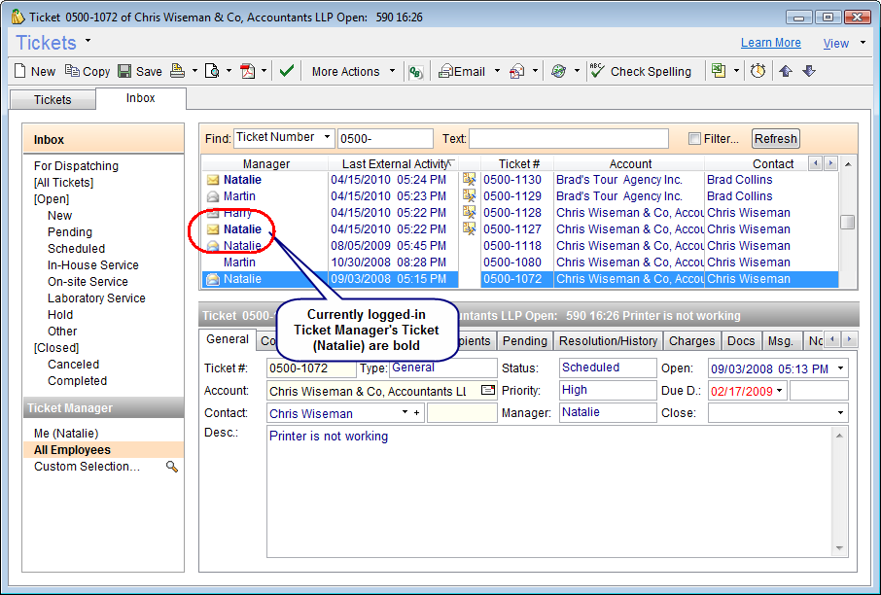Screen dimensions: 881x595
Task: Open the Resolution/History tab
Action: click(610, 340)
